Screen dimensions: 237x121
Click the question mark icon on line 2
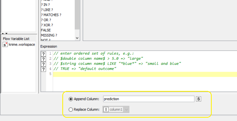(x=43, y=59)
